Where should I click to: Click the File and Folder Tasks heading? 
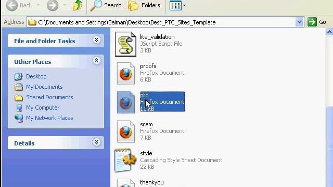45,41
